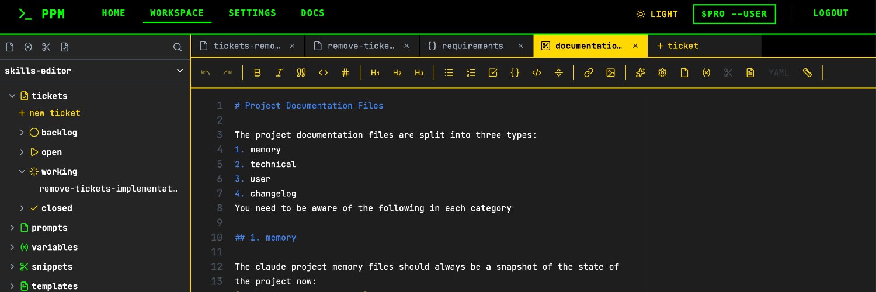The width and height of the screenshot is (876, 292).
Task: Click the variable (x) icon in editor toolbar
Action: [707, 73]
